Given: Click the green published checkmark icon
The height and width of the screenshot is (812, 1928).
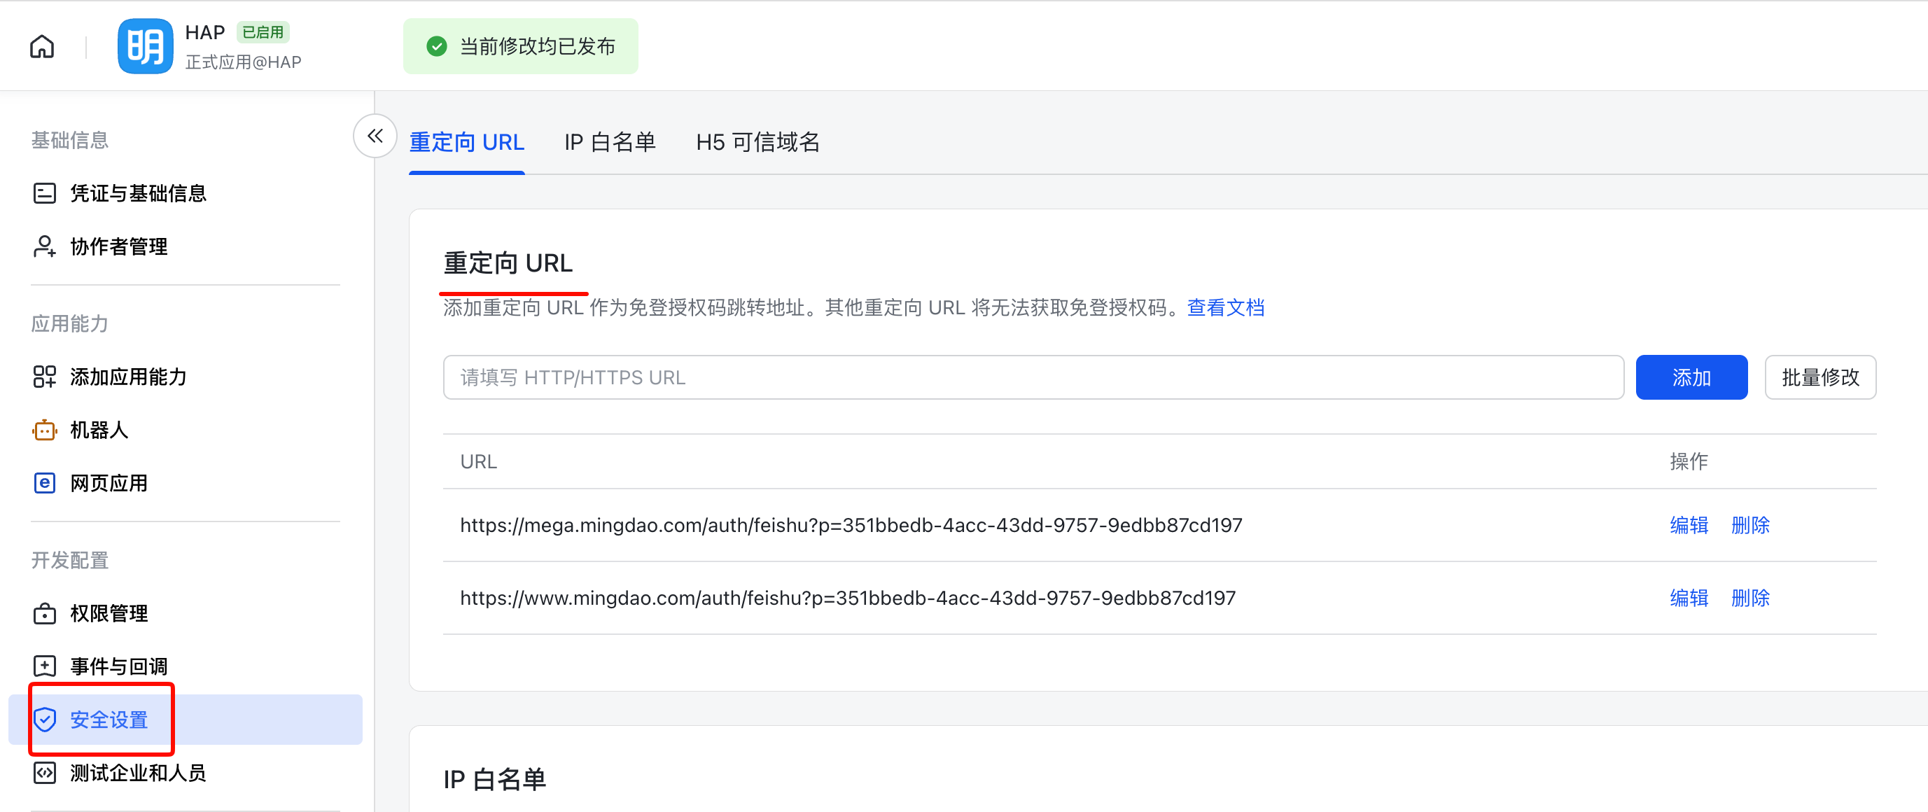Looking at the screenshot, I should click(436, 46).
